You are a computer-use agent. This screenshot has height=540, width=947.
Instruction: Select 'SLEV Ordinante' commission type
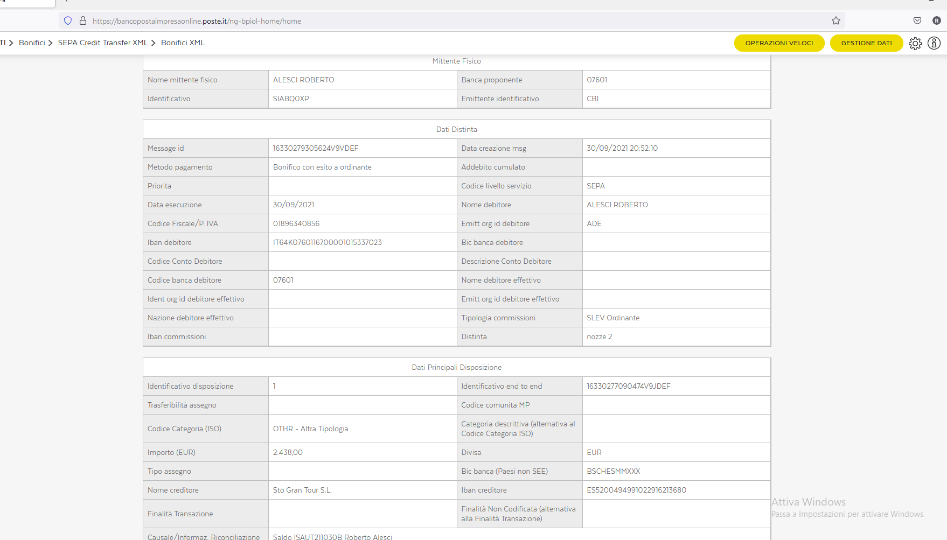(x=613, y=318)
